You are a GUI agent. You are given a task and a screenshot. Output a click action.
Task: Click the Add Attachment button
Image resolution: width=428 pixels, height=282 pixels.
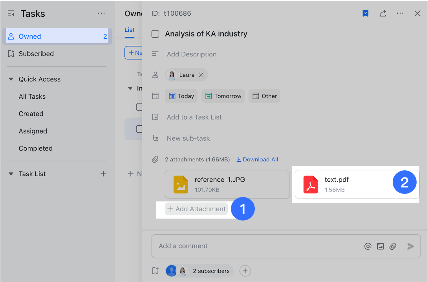point(196,209)
